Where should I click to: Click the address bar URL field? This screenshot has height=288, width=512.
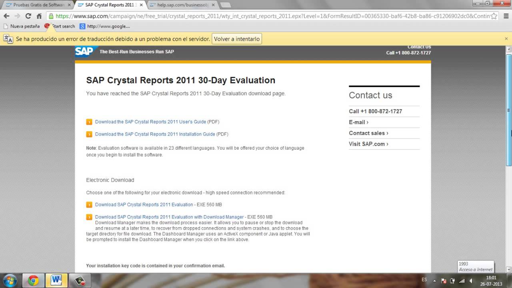click(x=272, y=16)
